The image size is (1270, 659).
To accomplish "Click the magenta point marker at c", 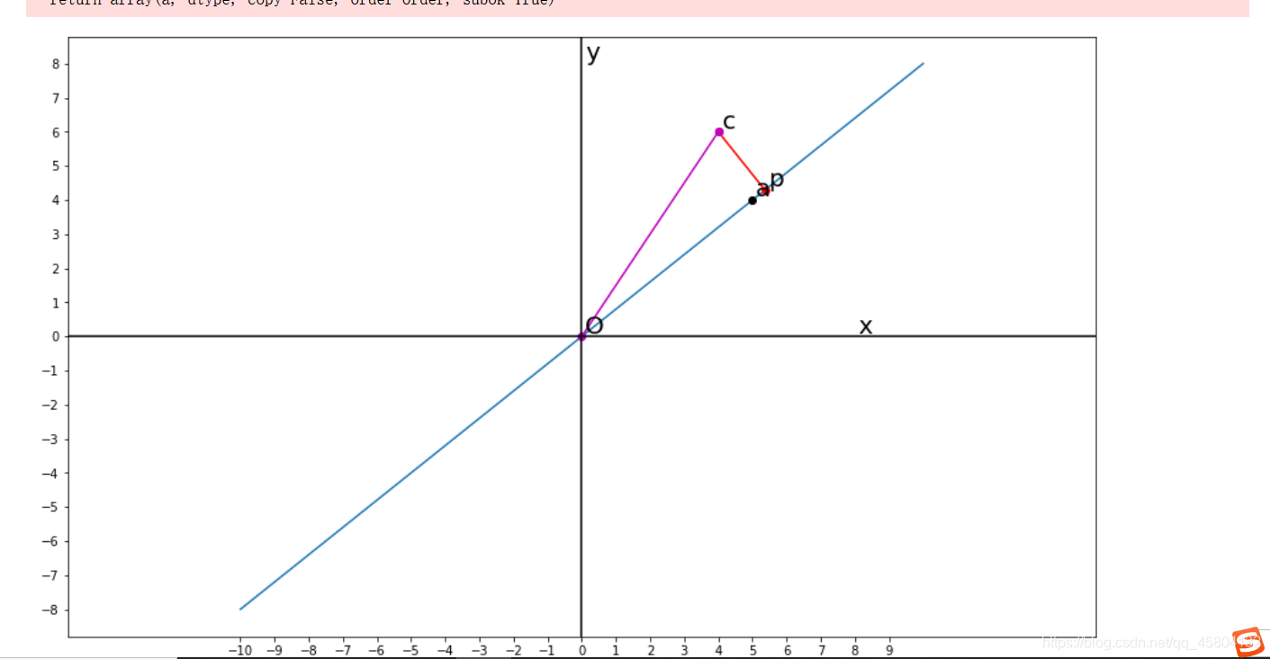I will (719, 132).
